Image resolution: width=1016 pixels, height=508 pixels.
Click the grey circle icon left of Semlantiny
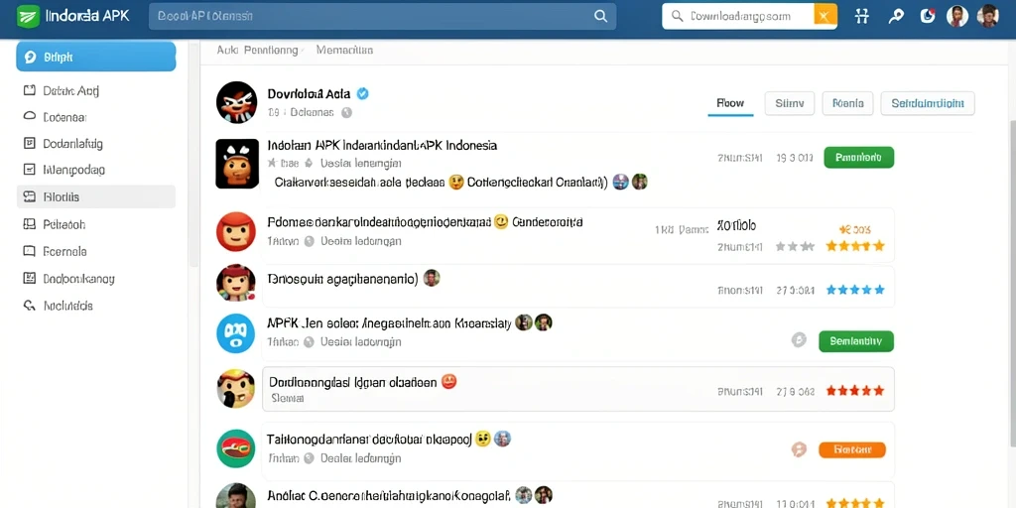799,340
